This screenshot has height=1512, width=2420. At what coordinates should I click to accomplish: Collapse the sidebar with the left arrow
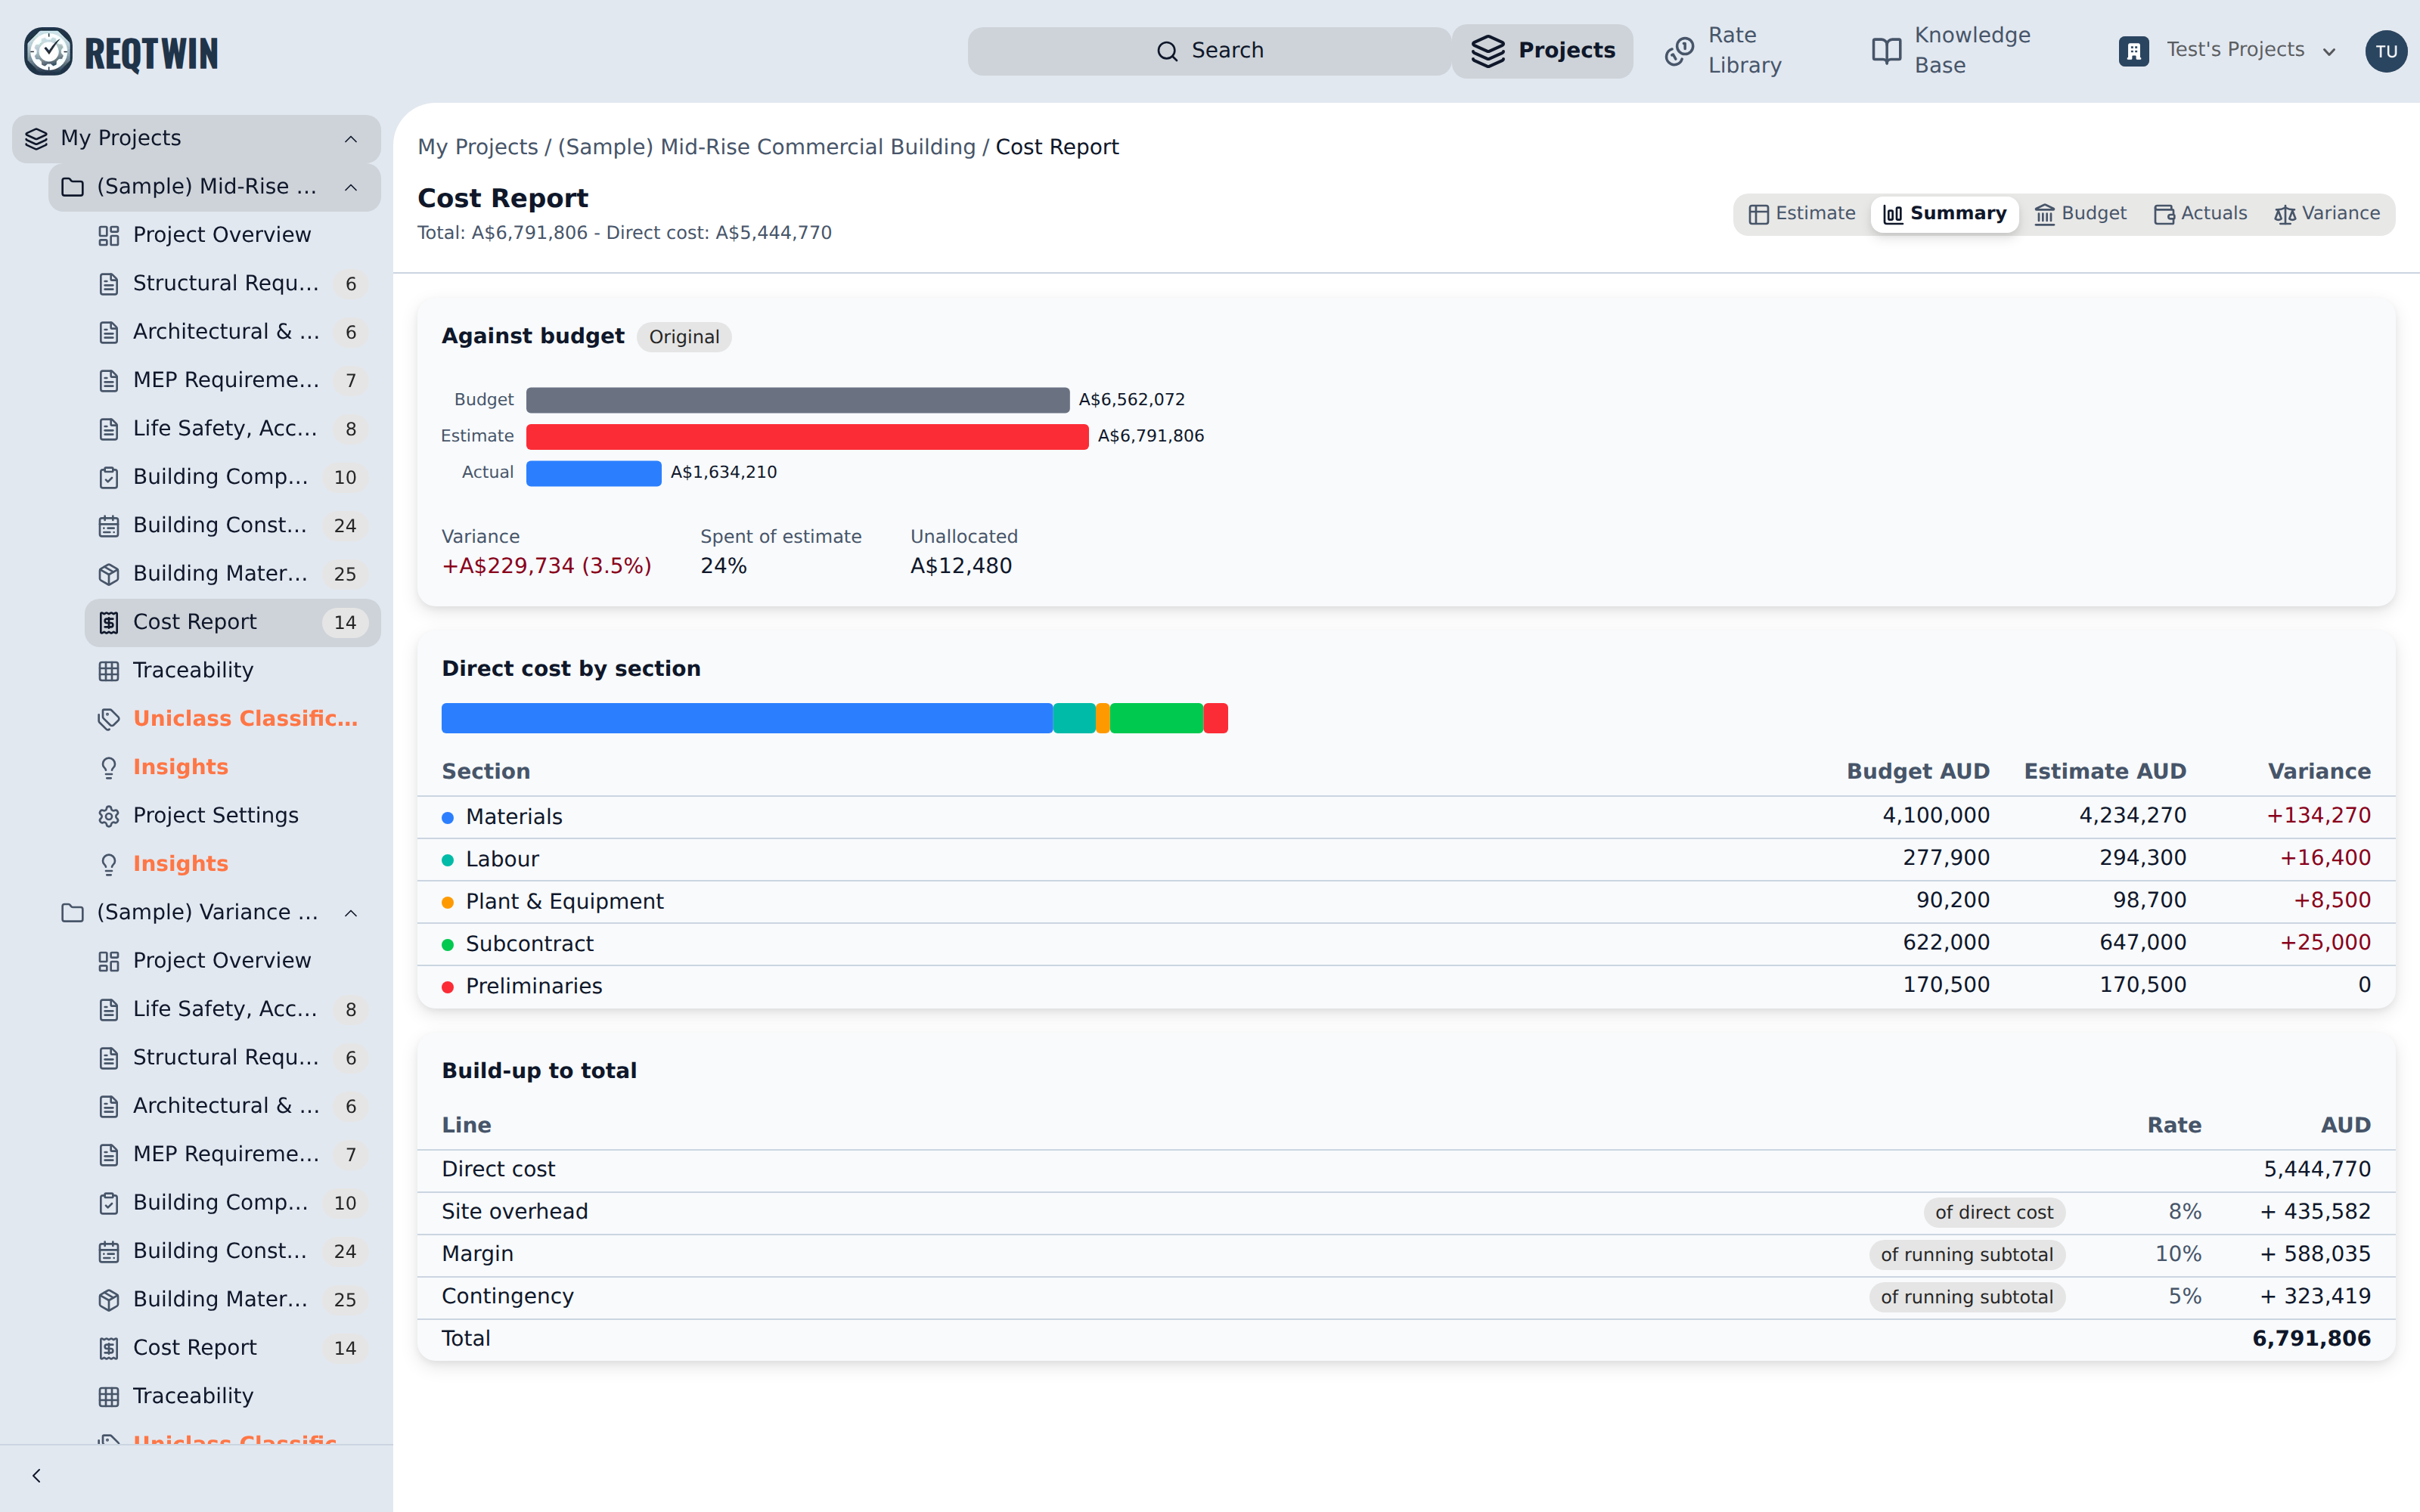pos(37,1476)
